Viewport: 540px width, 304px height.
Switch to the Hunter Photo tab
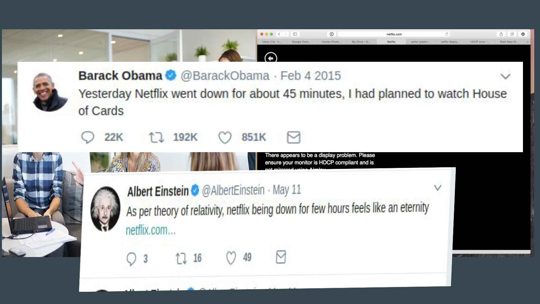(x=331, y=42)
